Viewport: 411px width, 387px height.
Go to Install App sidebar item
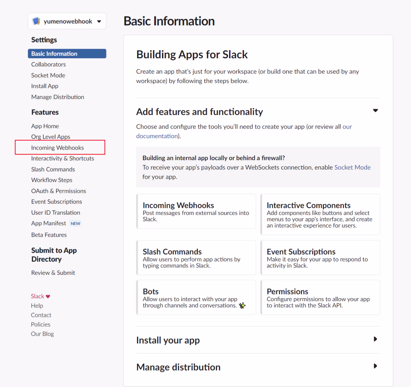45,86
